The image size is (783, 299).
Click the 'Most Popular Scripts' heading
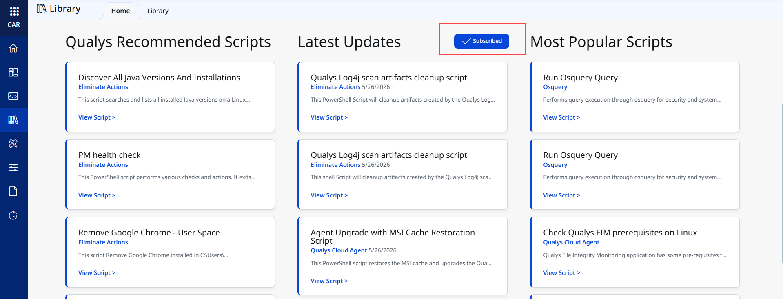tap(601, 42)
